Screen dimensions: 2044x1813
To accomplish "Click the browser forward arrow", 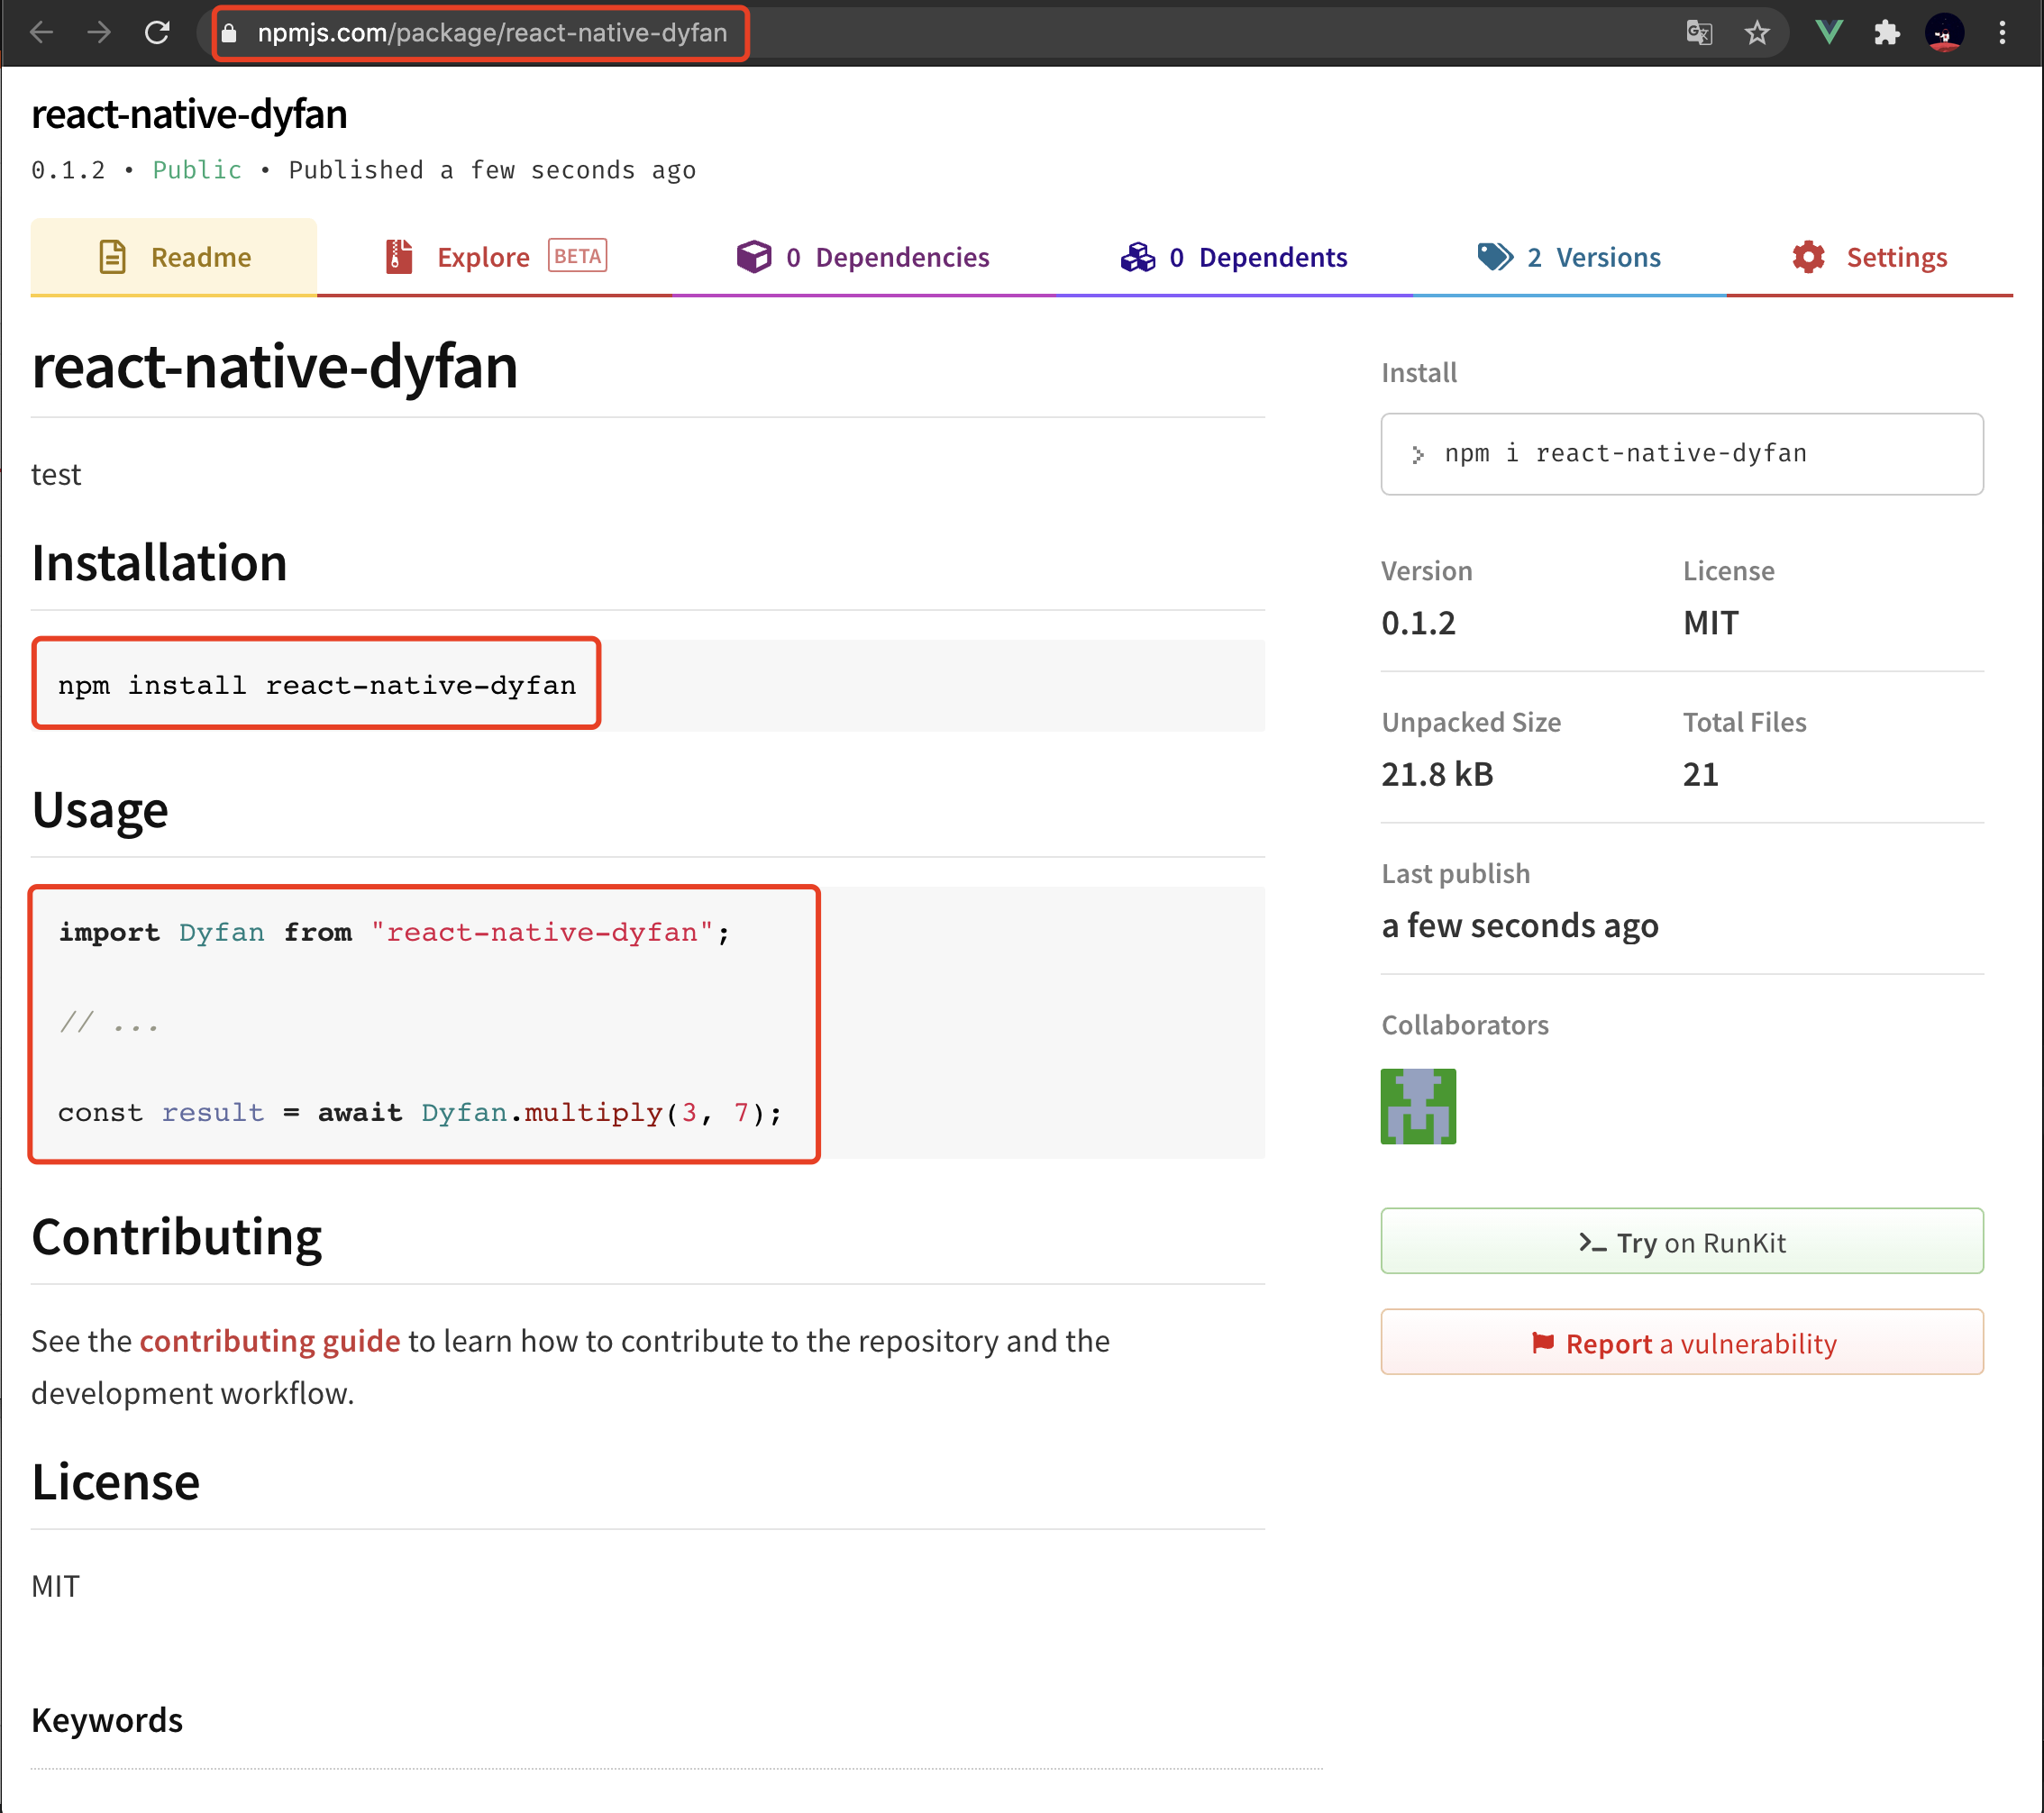I will point(98,33).
